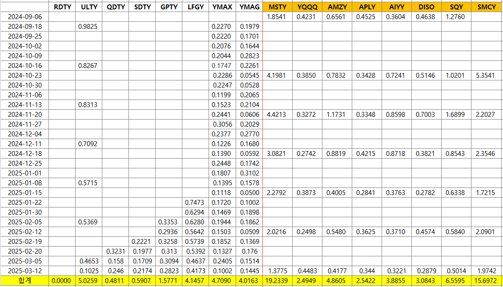503x287 pixels.
Task: Click the SQY value 1.6899
Action: pyautogui.click(x=456, y=114)
